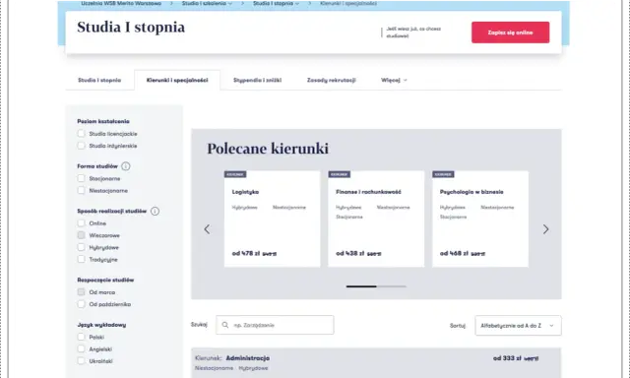Click the magnifier icon in the search field

(x=225, y=325)
